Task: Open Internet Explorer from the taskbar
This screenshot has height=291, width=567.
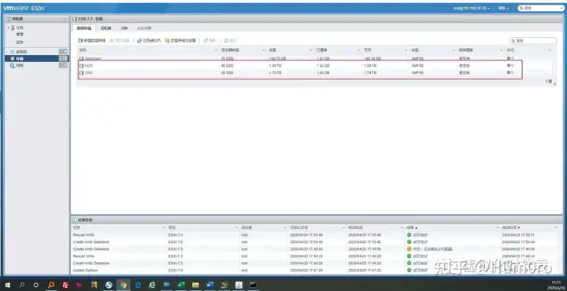Action: (x=152, y=285)
